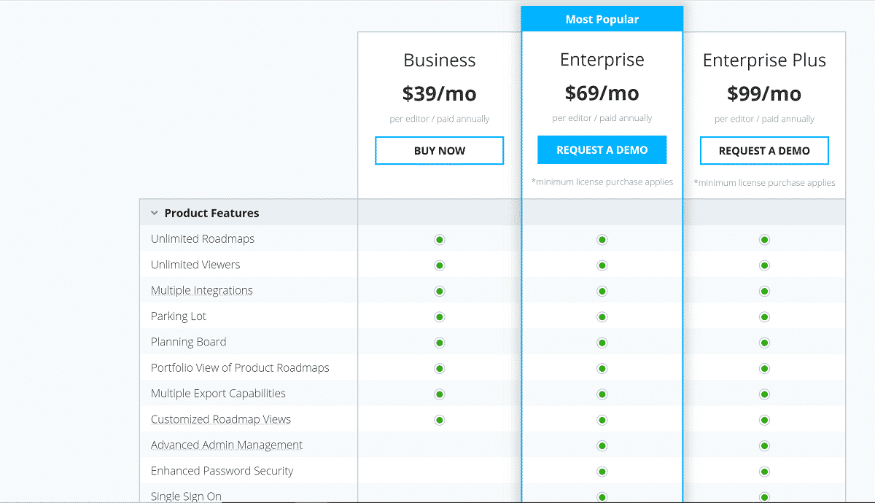Click the BUY NOW button under Business

click(x=439, y=150)
